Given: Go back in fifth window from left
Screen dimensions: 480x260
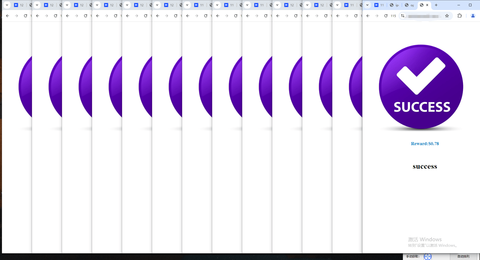Looking at the screenshot, I should (x=128, y=16).
